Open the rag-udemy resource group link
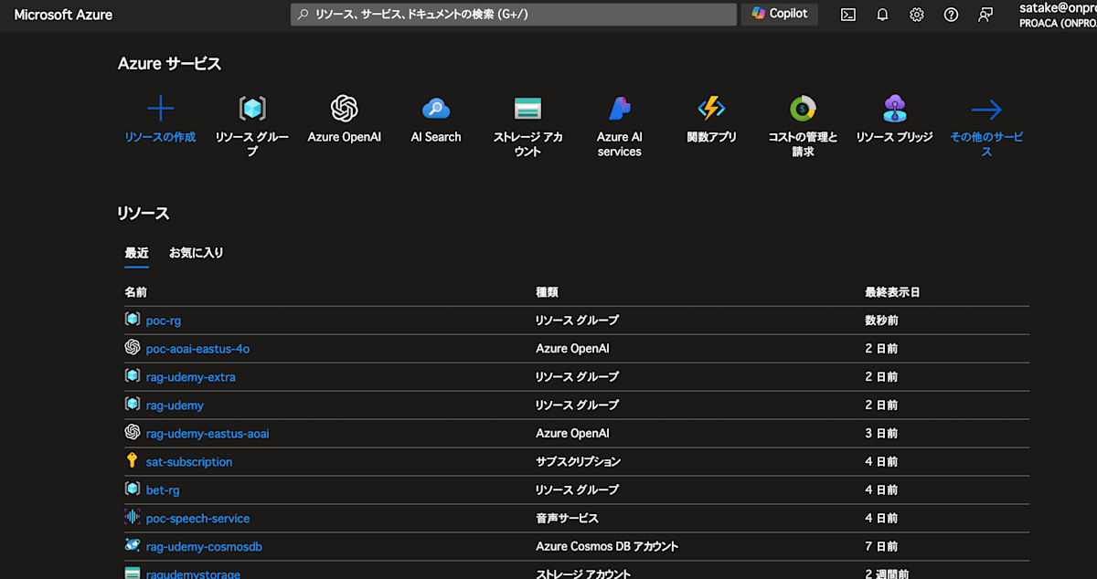Image resolution: width=1097 pixels, height=579 pixels. pyautogui.click(x=175, y=405)
